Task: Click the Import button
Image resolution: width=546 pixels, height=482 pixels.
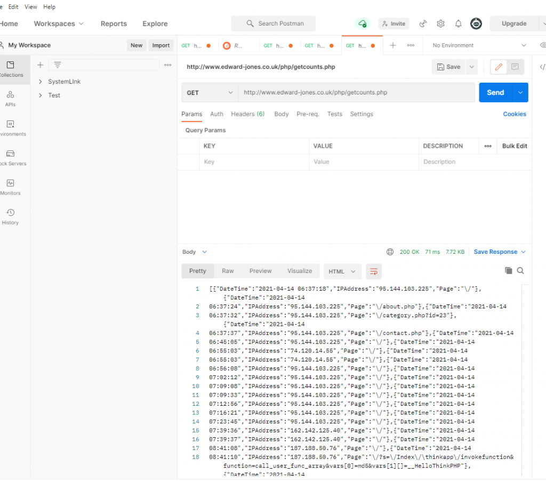Action: pos(161,45)
